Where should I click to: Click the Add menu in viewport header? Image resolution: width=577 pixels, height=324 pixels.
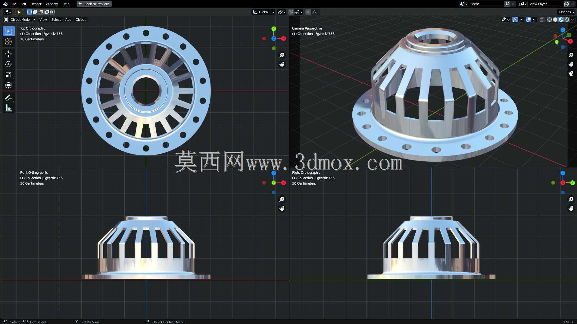point(68,20)
